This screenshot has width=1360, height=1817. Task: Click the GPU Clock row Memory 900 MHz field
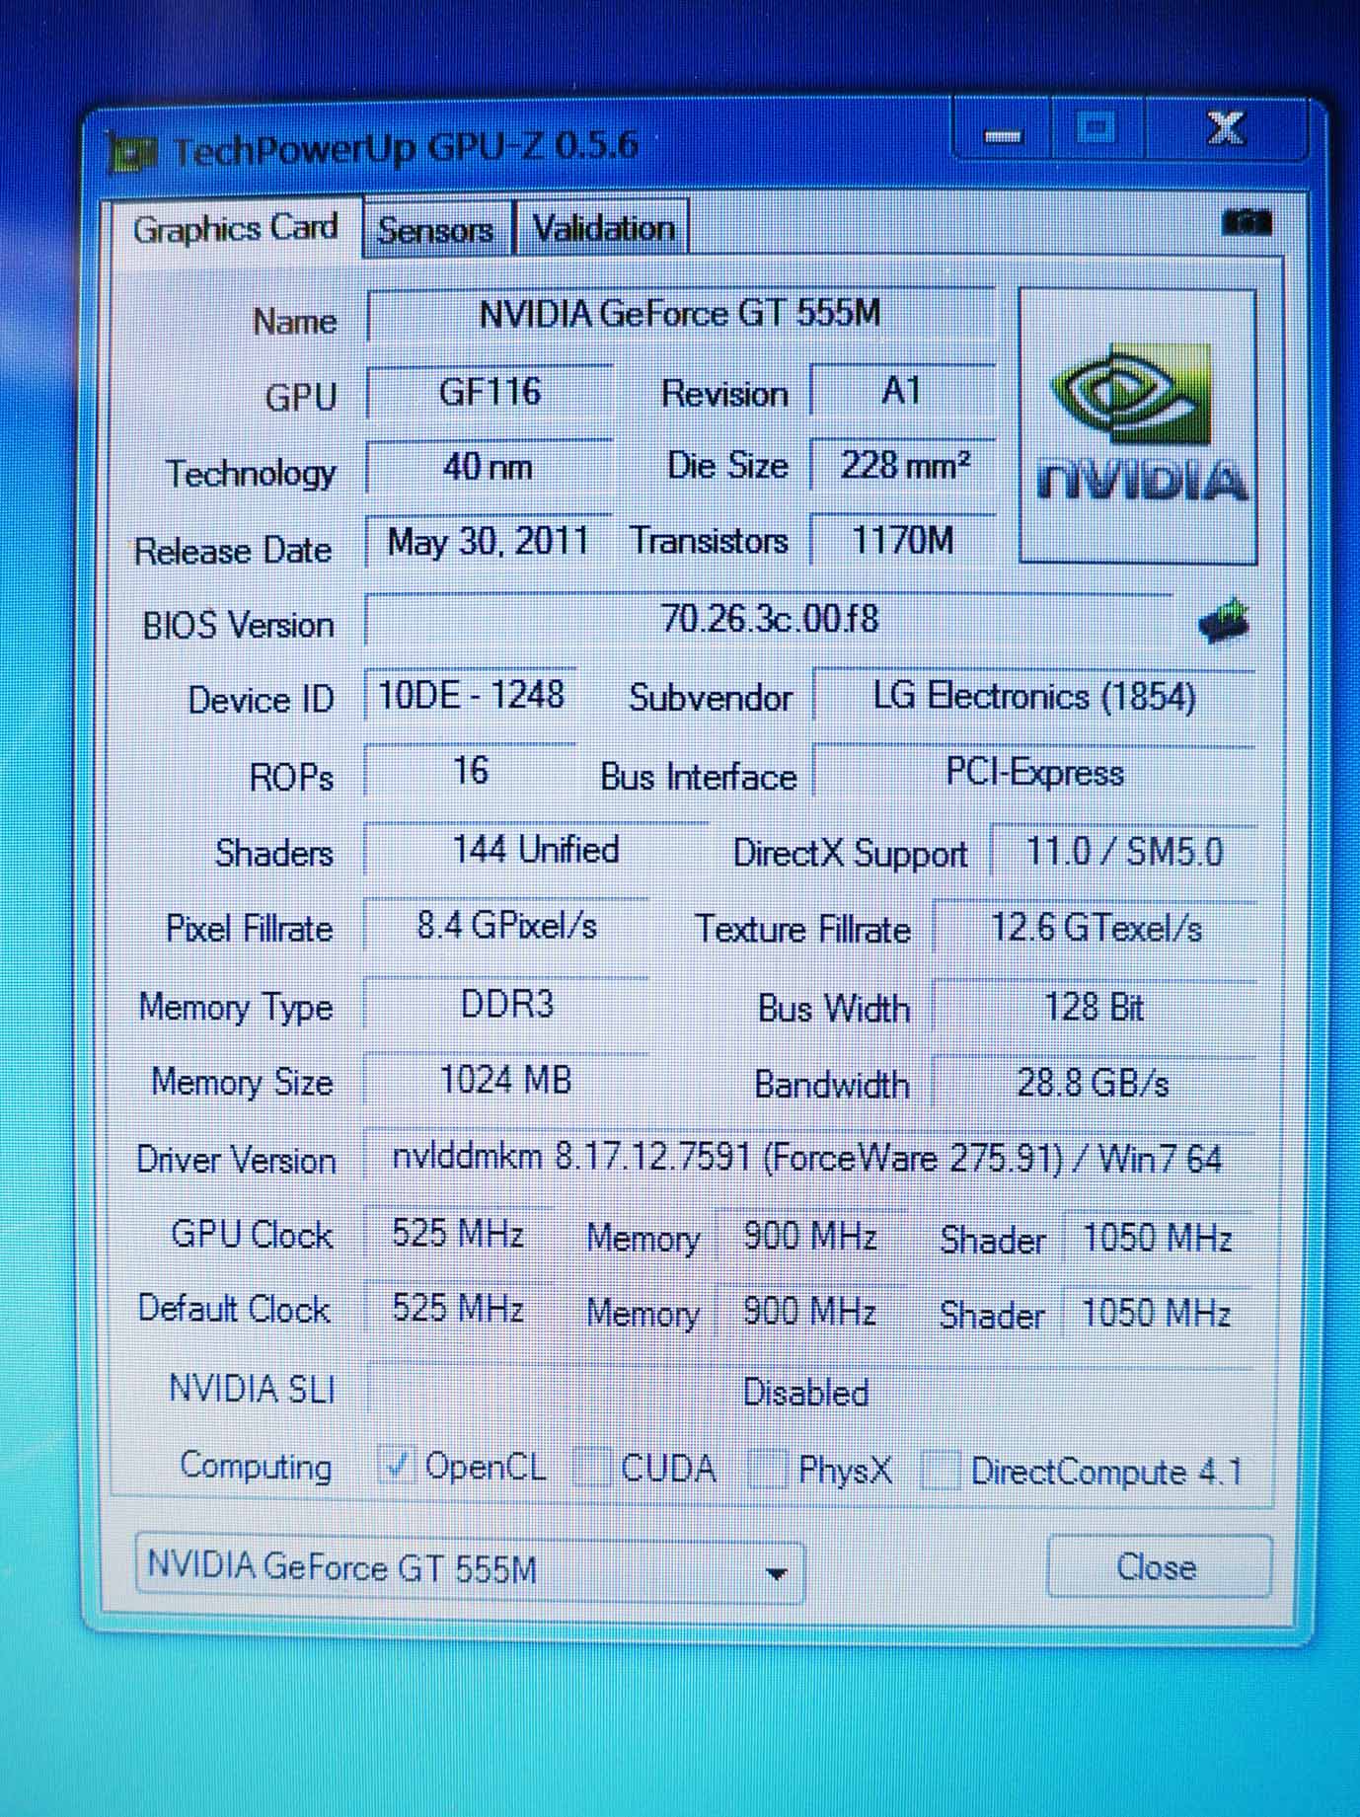pos(810,1236)
